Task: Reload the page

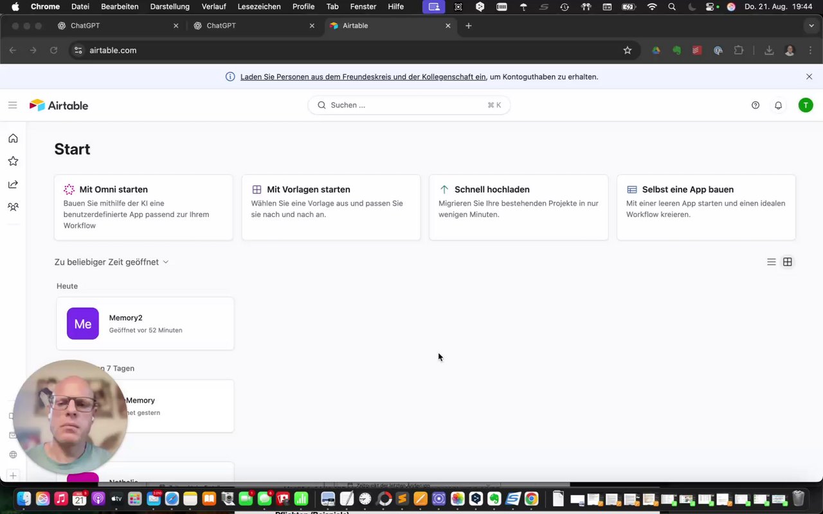Action: [54, 50]
